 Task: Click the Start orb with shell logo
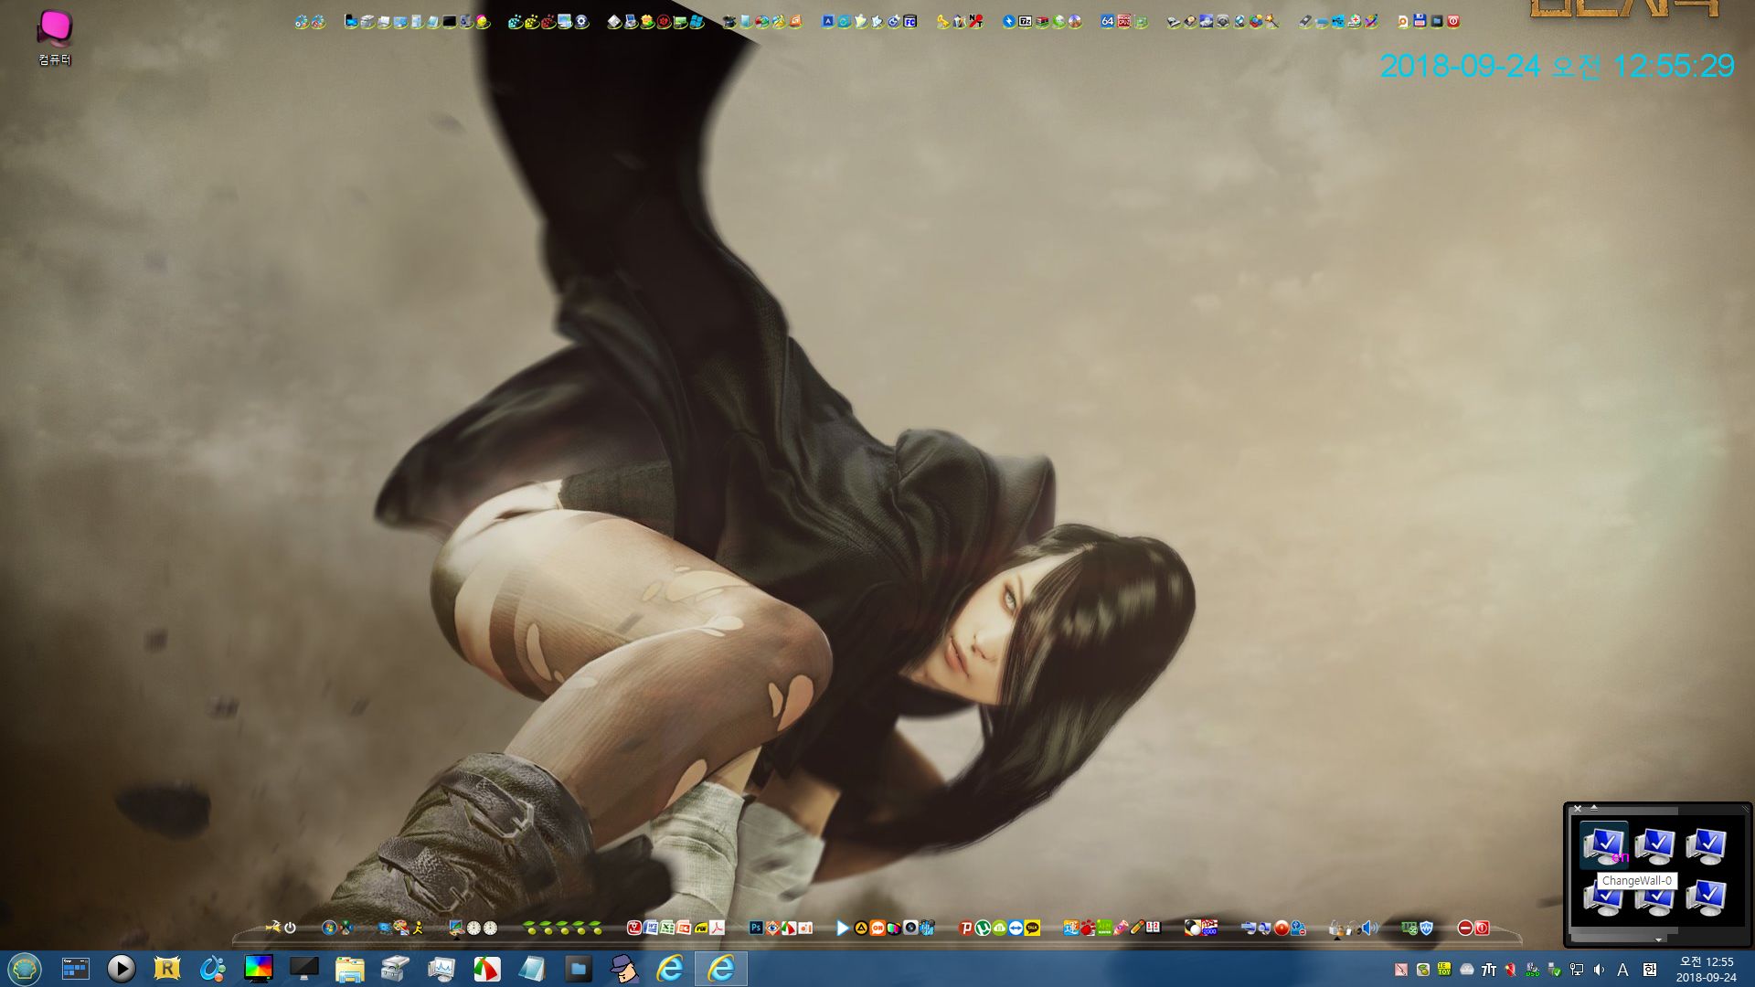pyautogui.click(x=25, y=969)
